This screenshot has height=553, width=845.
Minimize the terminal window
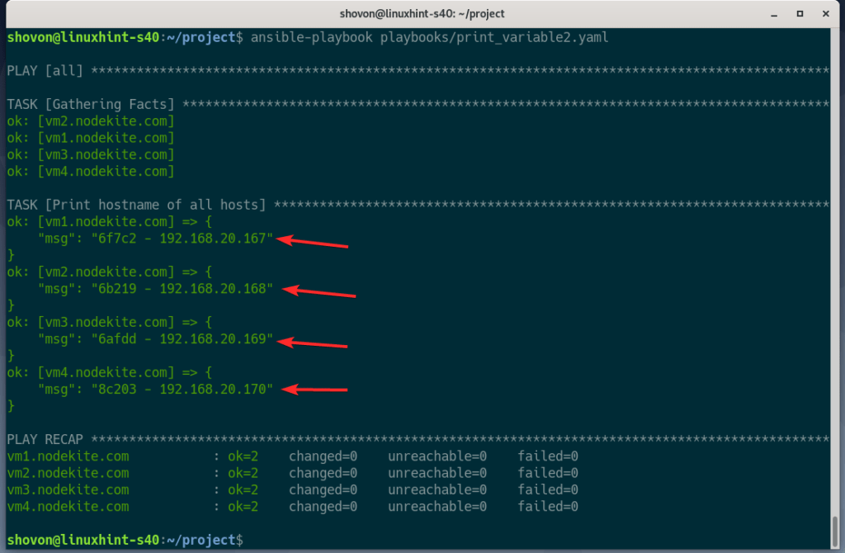pos(774,15)
